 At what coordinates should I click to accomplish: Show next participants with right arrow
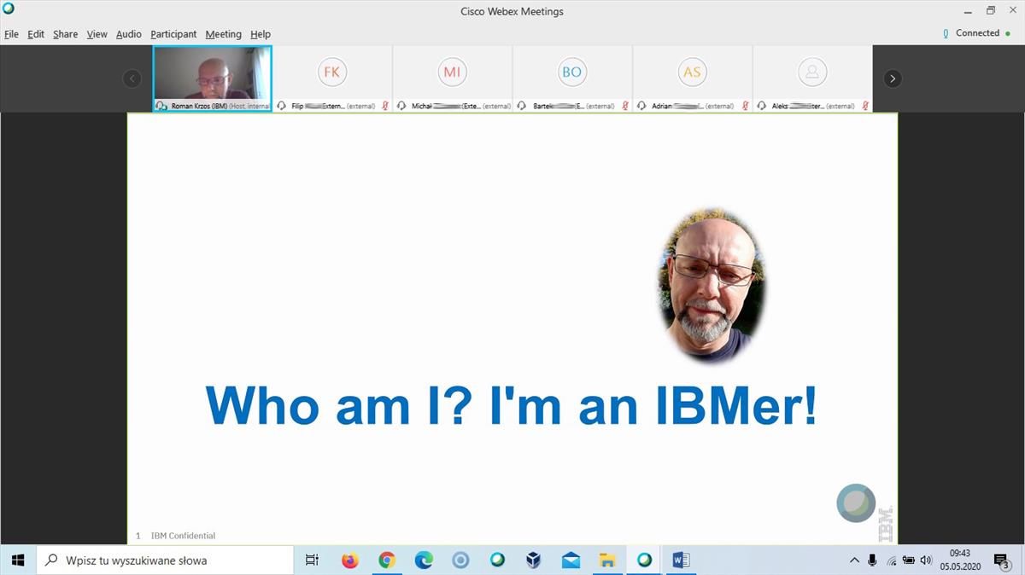click(893, 78)
